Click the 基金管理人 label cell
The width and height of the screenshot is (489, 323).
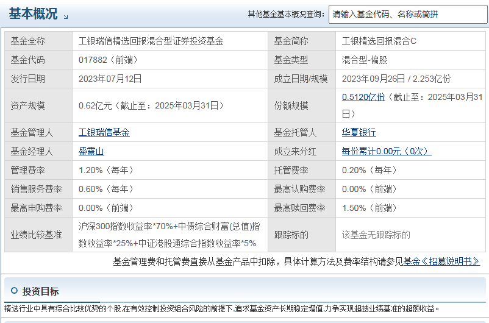point(38,132)
